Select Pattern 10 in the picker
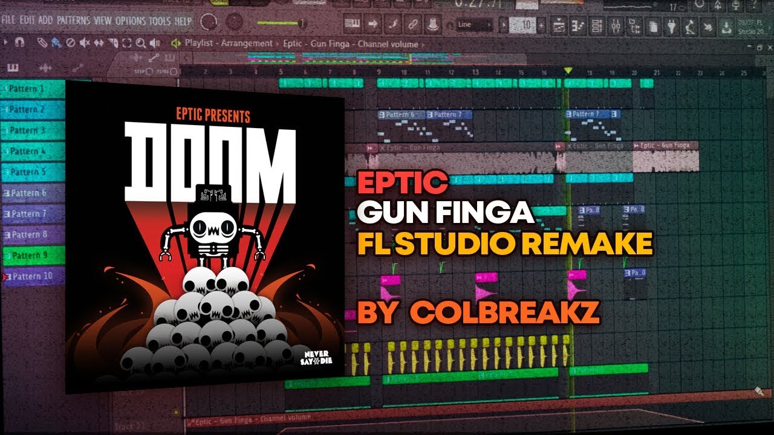This screenshot has width=774, height=435. click(x=33, y=276)
